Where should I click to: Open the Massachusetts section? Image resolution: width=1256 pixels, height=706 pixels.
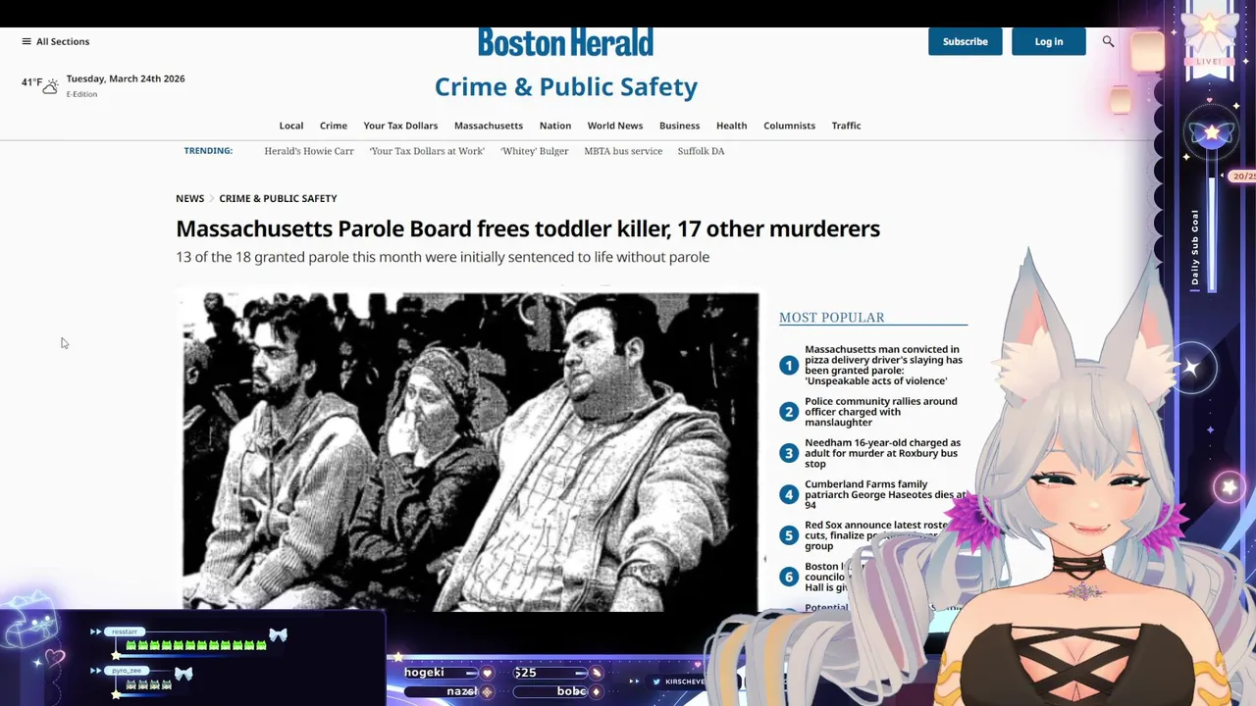click(489, 126)
